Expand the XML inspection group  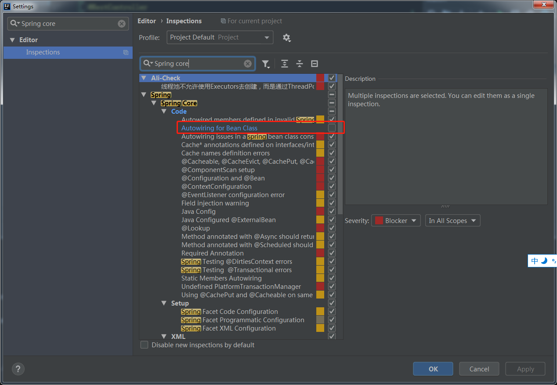point(163,336)
